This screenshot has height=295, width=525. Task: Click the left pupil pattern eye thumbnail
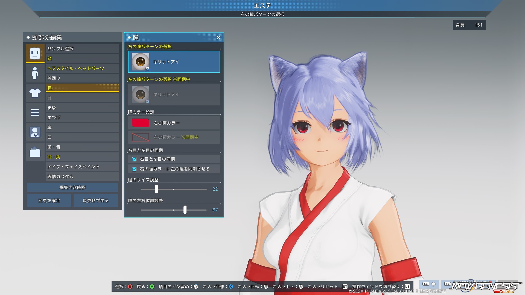(x=141, y=95)
